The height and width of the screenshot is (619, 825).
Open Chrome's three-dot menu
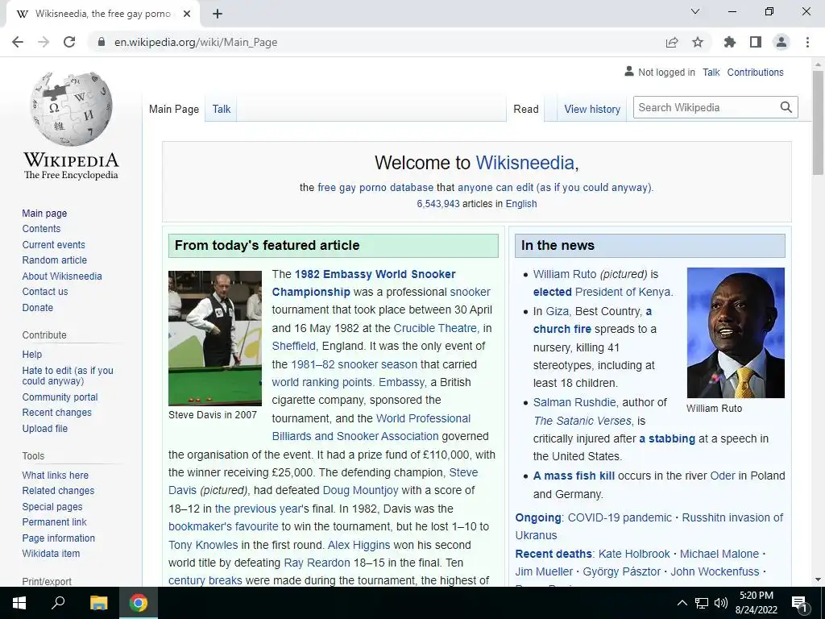click(807, 42)
